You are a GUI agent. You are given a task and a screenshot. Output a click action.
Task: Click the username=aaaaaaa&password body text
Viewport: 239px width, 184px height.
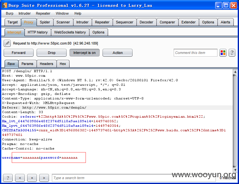[40, 158]
